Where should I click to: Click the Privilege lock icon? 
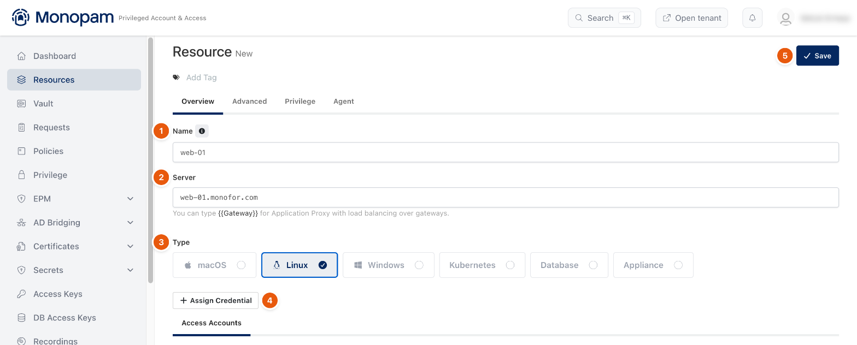(21, 175)
